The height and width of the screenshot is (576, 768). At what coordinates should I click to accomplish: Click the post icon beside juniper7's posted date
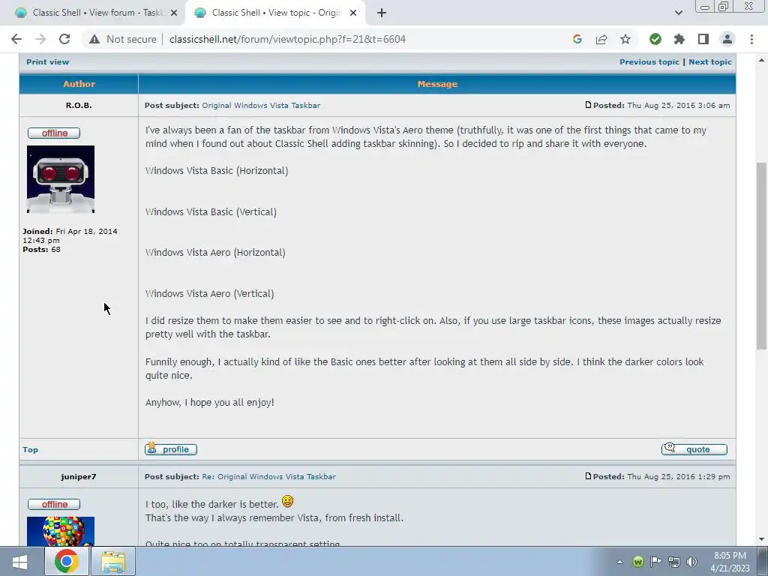coord(588,476)
